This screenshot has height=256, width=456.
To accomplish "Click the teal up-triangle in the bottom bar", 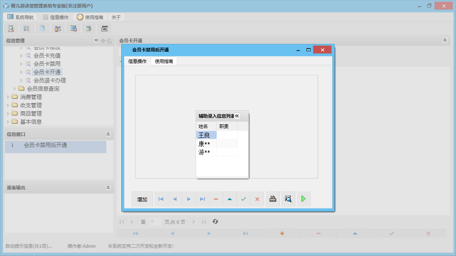I will (x=355, y=233).
